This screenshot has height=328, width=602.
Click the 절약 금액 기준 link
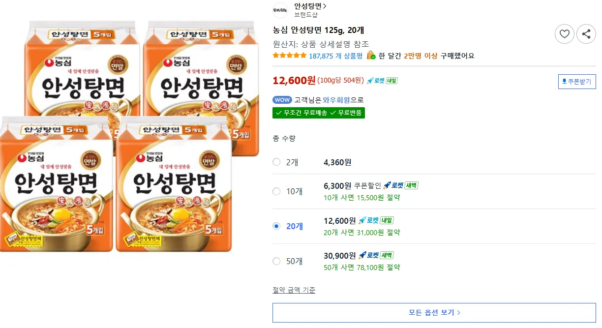click(294, 290)
